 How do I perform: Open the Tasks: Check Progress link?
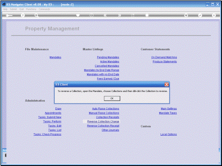click(x=48, y=134)
